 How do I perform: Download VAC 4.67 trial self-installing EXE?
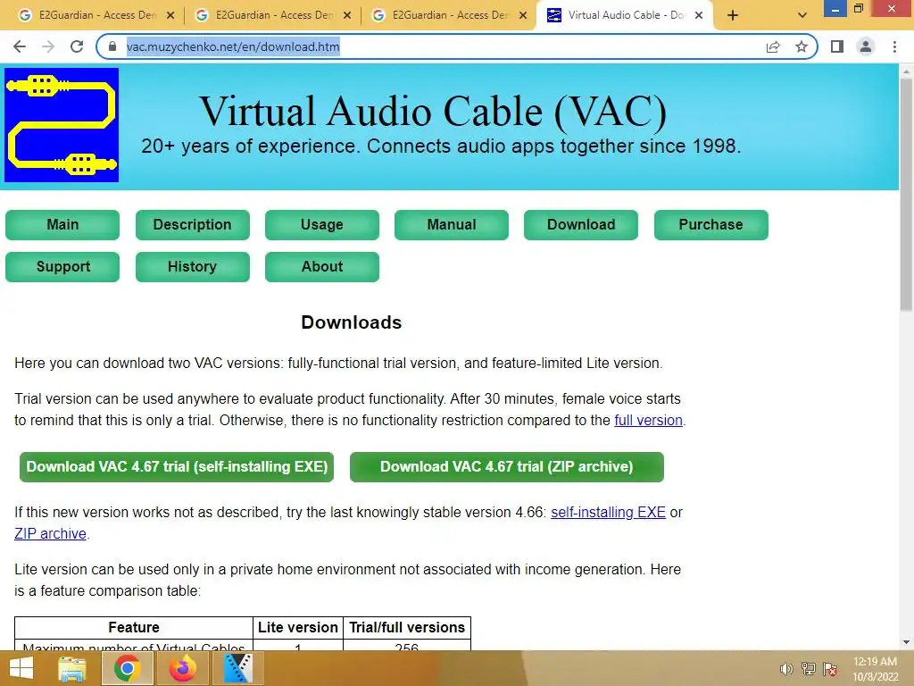point(177,466)
